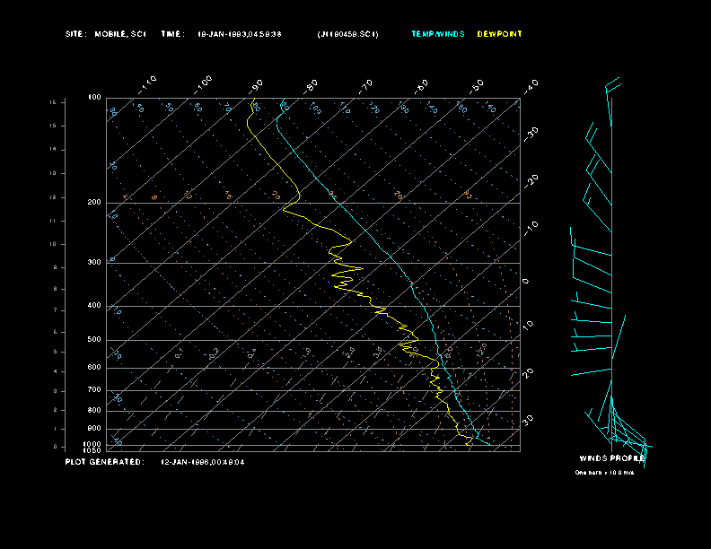This screenshot has width=711, height=549.
Task: Click the -30 temperature label on right edge
Action: pyautogui.click(x=531, y=134)
